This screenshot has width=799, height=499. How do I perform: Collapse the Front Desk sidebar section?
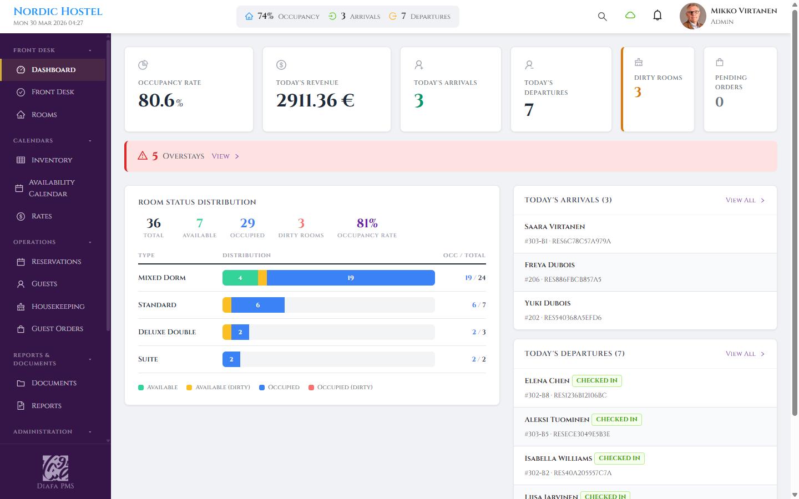pos(90,50)
